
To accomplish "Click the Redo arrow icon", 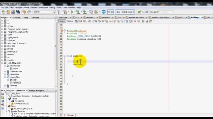I will coord(29,12).
